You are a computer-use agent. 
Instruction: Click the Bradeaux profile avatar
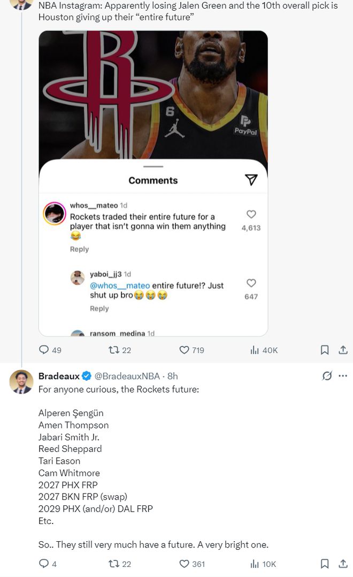[x=21, y=382]
